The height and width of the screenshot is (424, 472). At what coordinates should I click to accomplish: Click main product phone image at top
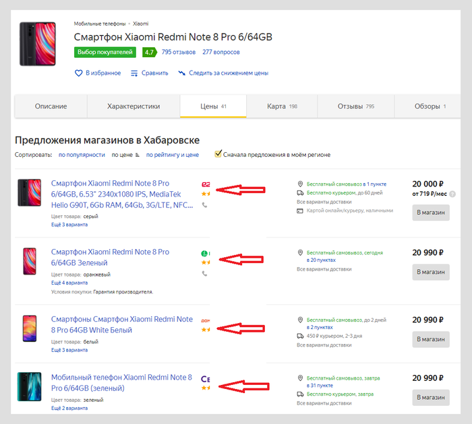click(38, 44)
